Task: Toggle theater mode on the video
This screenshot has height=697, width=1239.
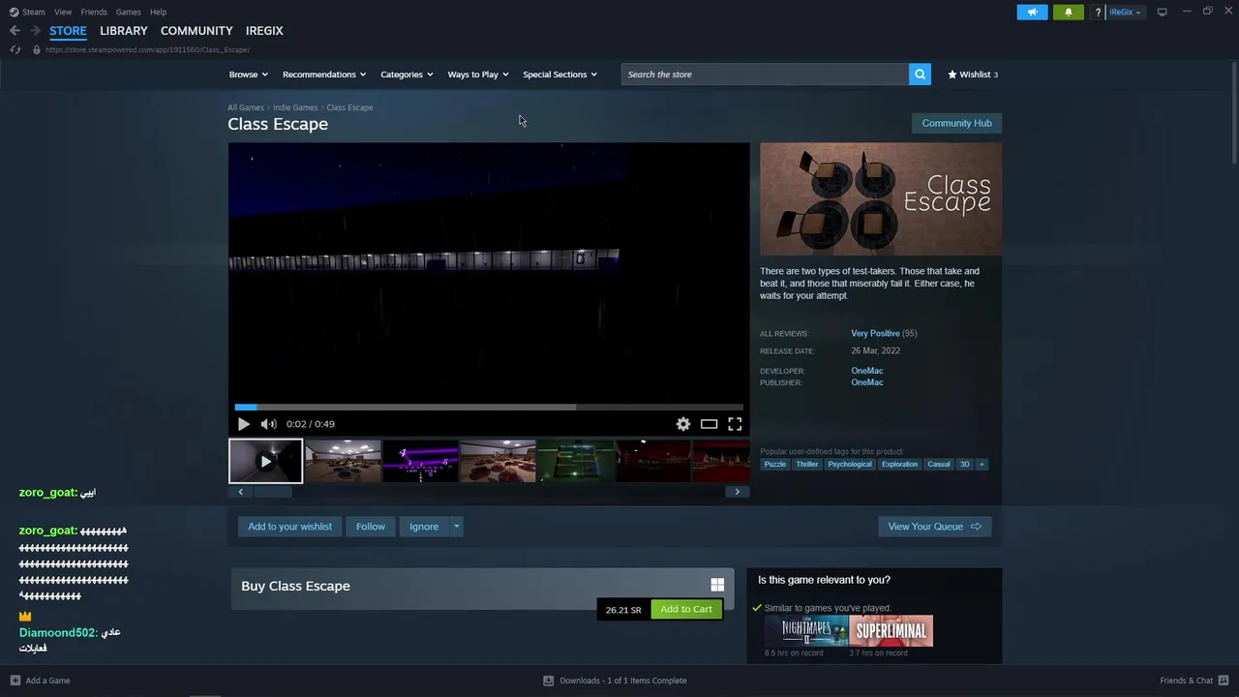Action: point(709,424)
